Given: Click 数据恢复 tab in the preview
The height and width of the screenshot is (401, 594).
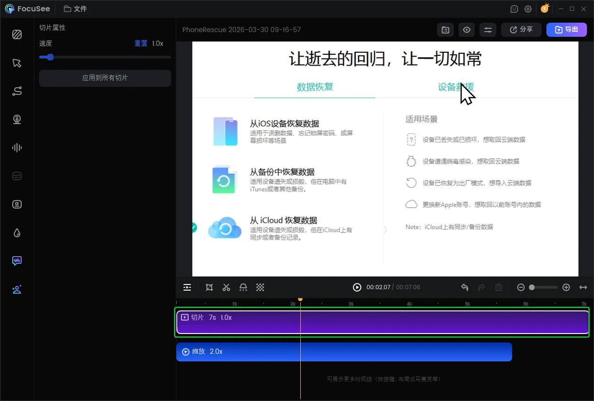Looking at the screenshot, I should coord(315,87).
